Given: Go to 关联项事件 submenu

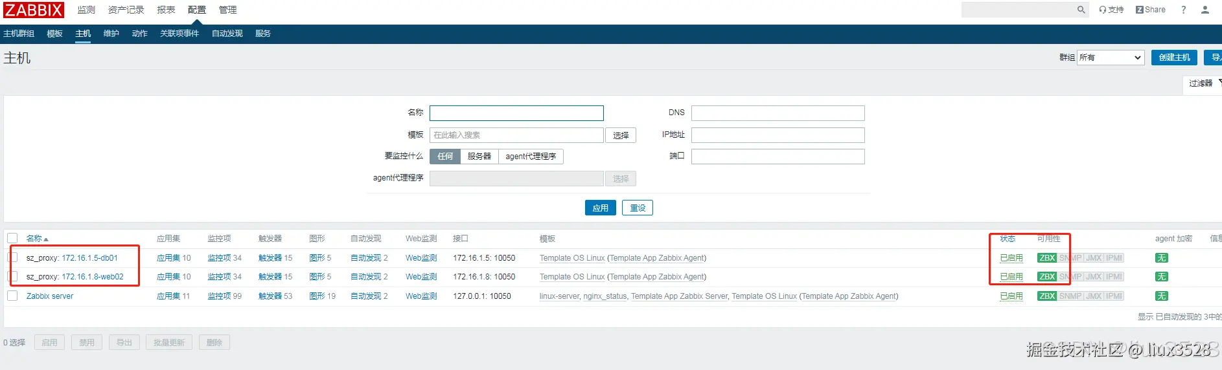Looking at the screenshot, I should 179,34.
